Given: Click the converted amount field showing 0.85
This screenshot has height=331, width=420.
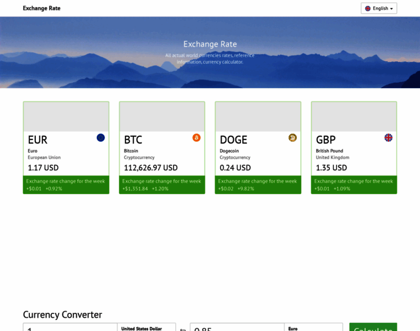Looking at the screenshot, I should [x=237, y=329].
